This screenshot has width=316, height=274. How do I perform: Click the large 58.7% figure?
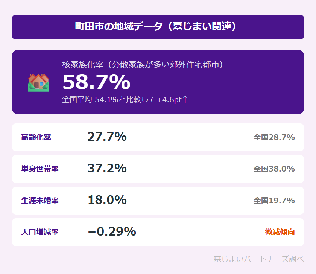coord(96,82)
